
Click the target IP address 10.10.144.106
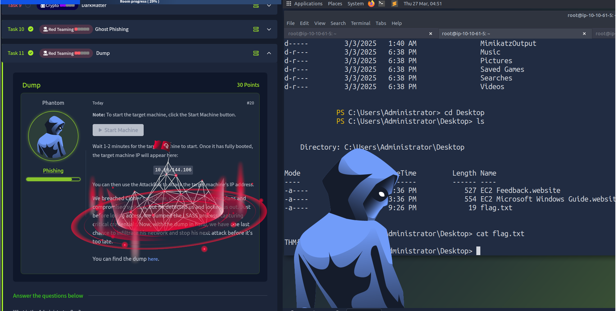tap(173, 170)
